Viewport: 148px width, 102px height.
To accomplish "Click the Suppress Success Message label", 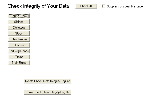I will (125, 6).
